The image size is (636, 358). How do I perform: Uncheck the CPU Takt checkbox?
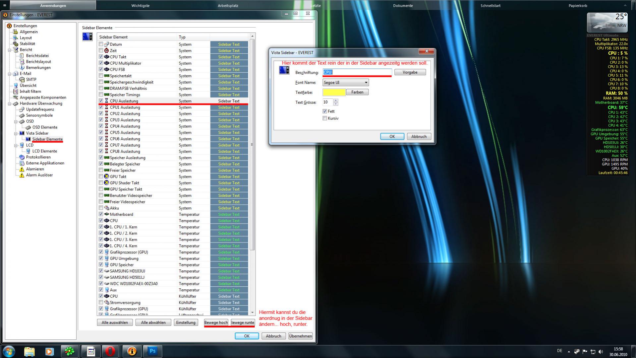click(x=101, y=57)
